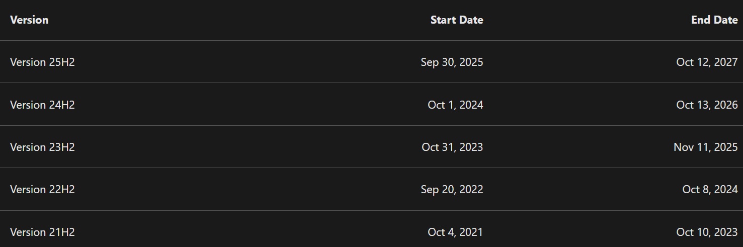Click start date Sep 20, 2022

click(x=452, y=189)
